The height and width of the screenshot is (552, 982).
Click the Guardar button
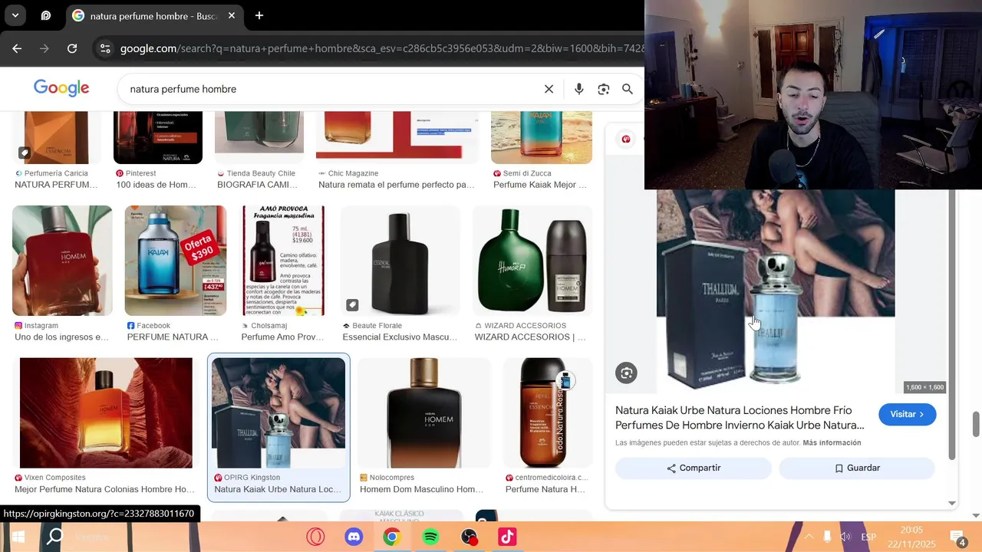857,468
